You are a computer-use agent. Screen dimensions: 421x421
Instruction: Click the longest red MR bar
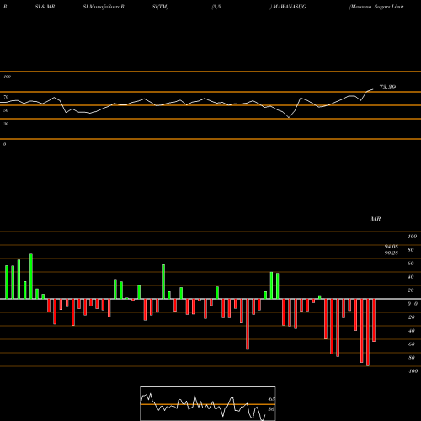(x=368, y=333)
